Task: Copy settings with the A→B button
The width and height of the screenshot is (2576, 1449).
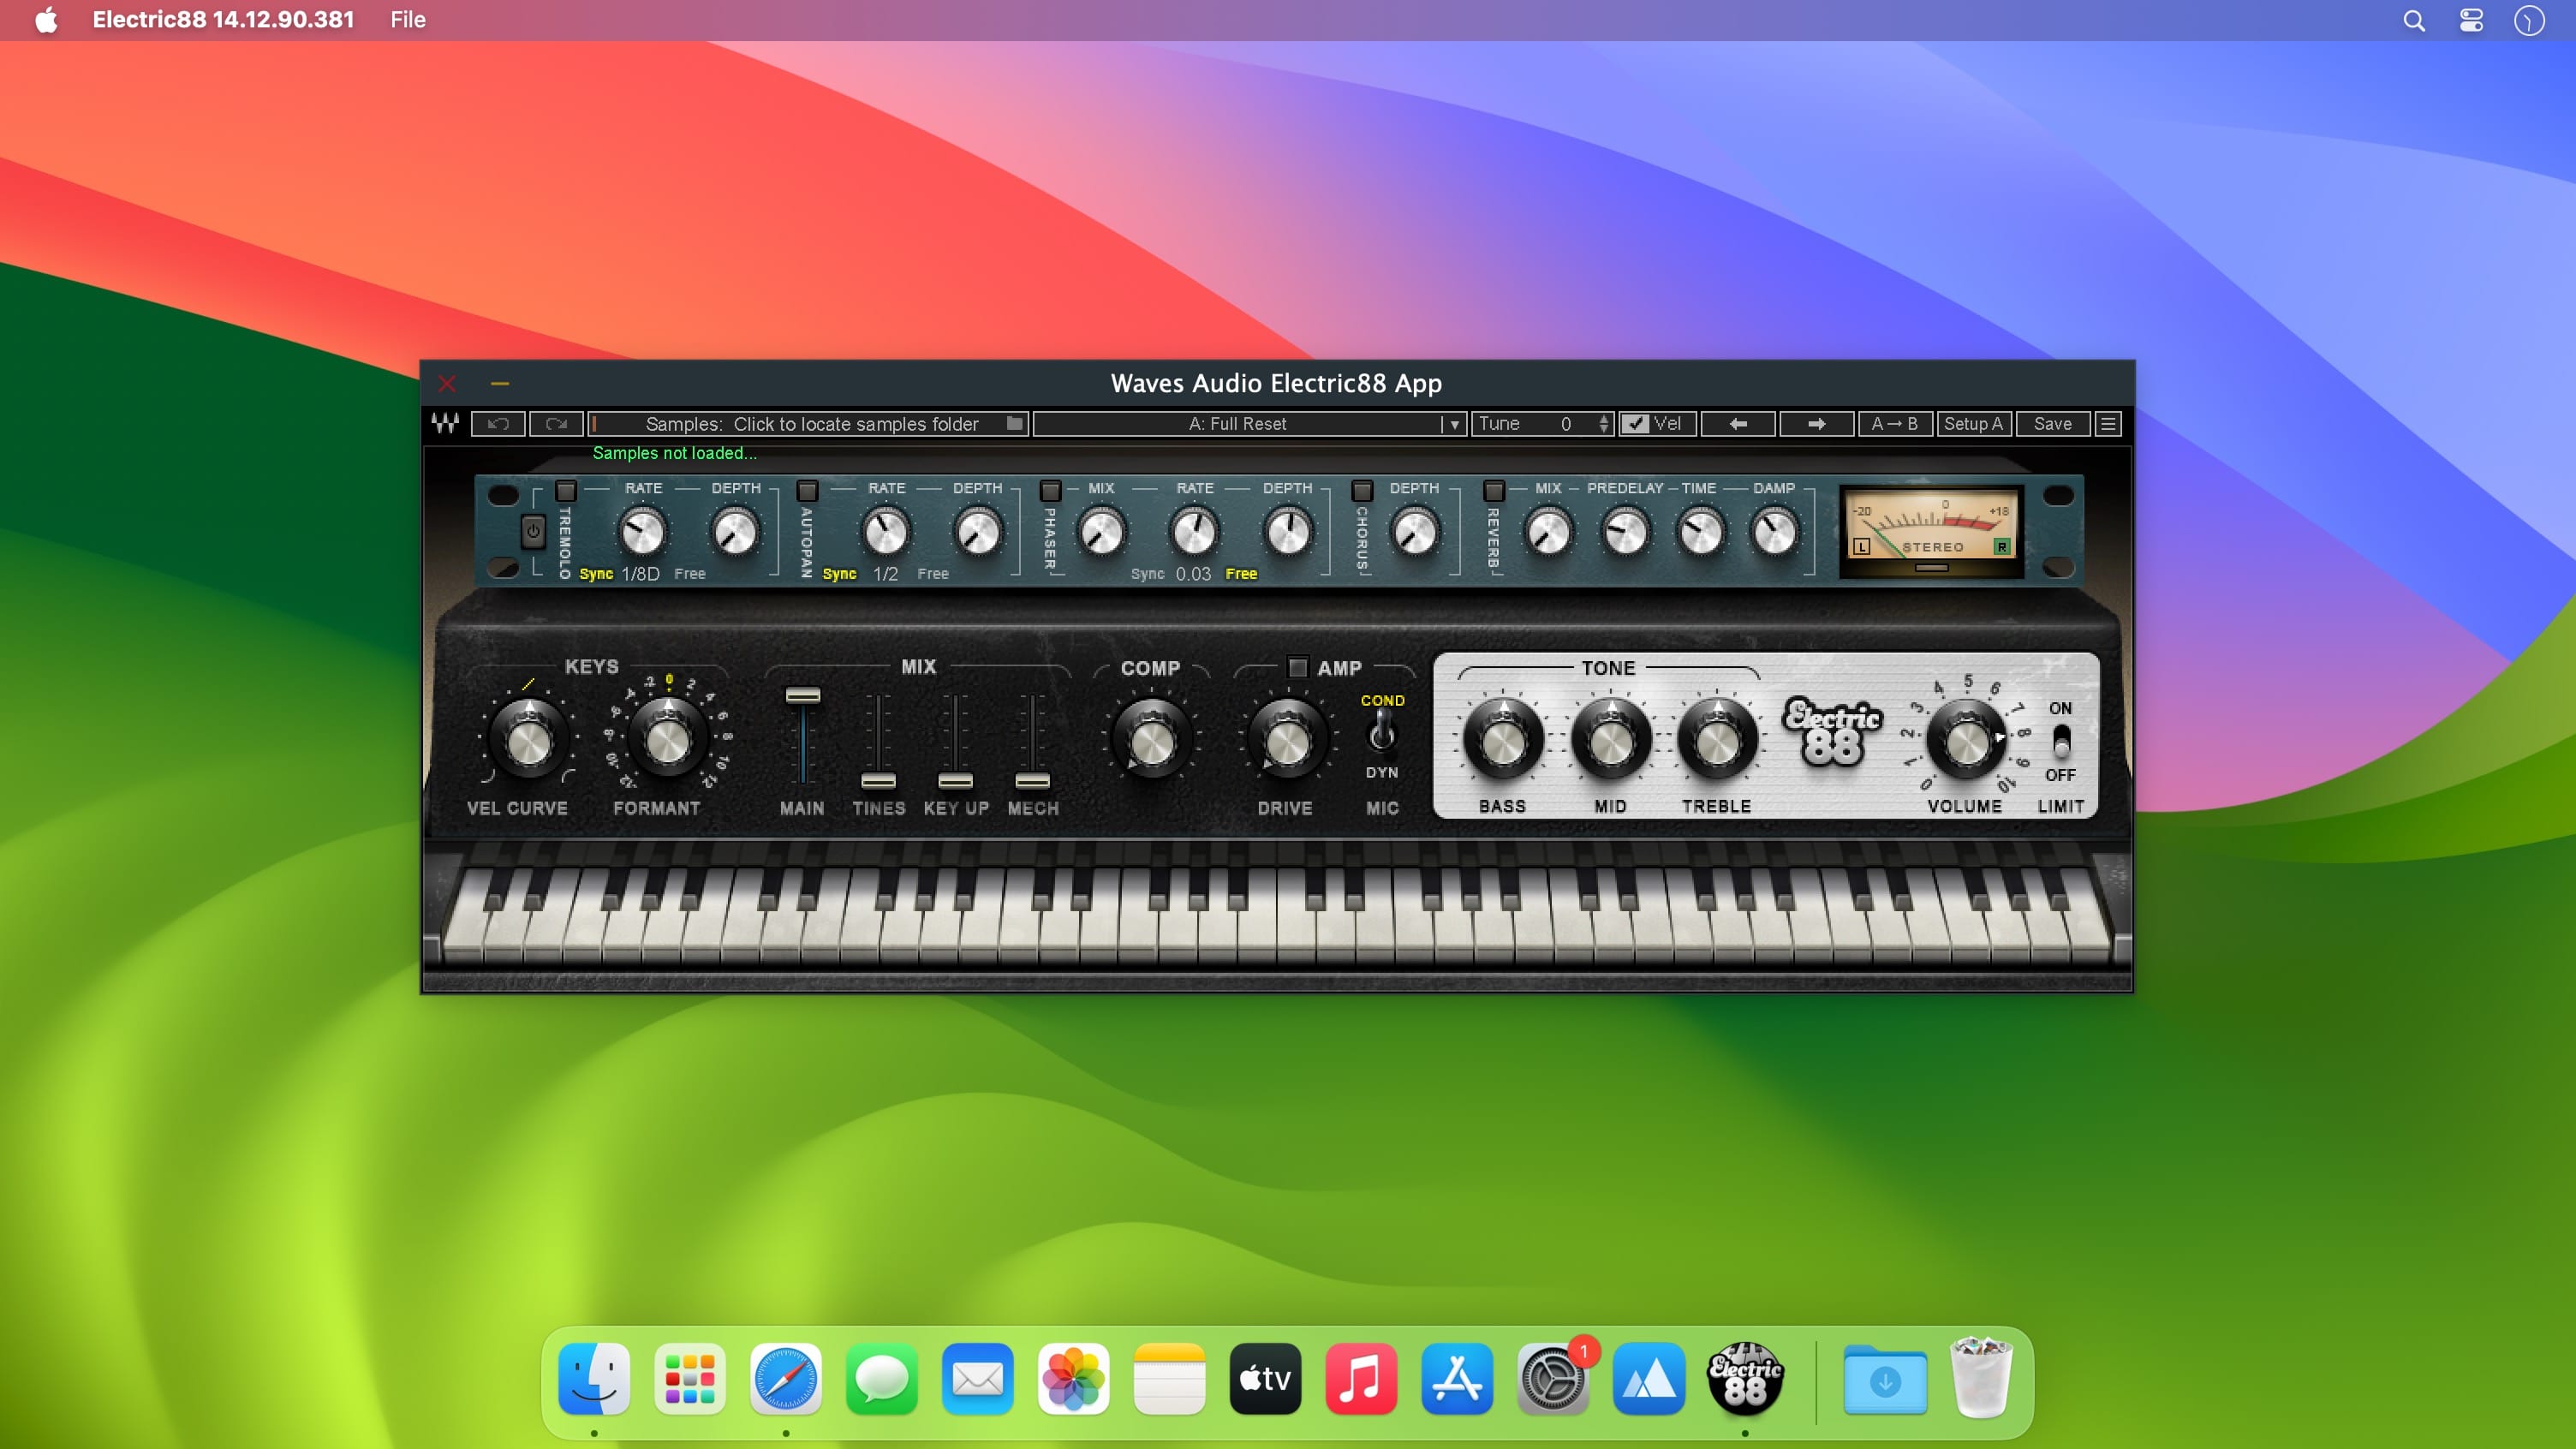Action: click(x=1894, y=423)
